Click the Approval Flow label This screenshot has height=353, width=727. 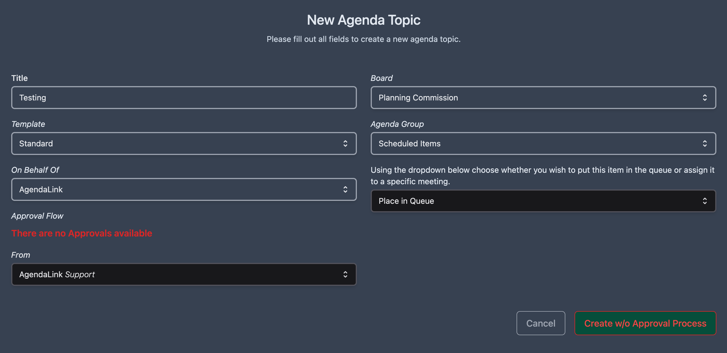click(37, 216)
